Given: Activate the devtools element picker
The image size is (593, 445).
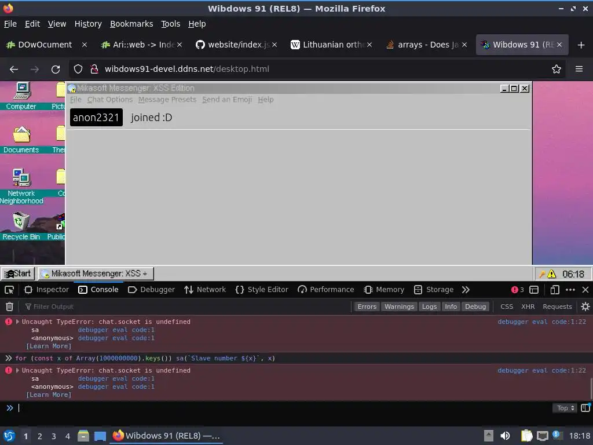Looking at the screenshot, I should 9,290.
